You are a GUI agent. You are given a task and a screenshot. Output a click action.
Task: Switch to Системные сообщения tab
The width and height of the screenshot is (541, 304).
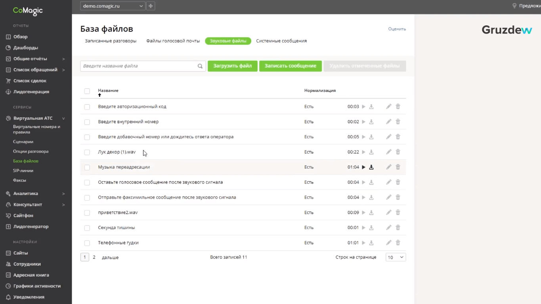[281, 41]
